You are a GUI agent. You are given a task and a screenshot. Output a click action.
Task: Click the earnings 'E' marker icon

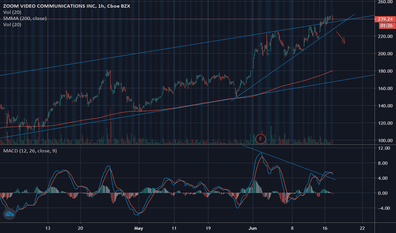pos(260,139)
